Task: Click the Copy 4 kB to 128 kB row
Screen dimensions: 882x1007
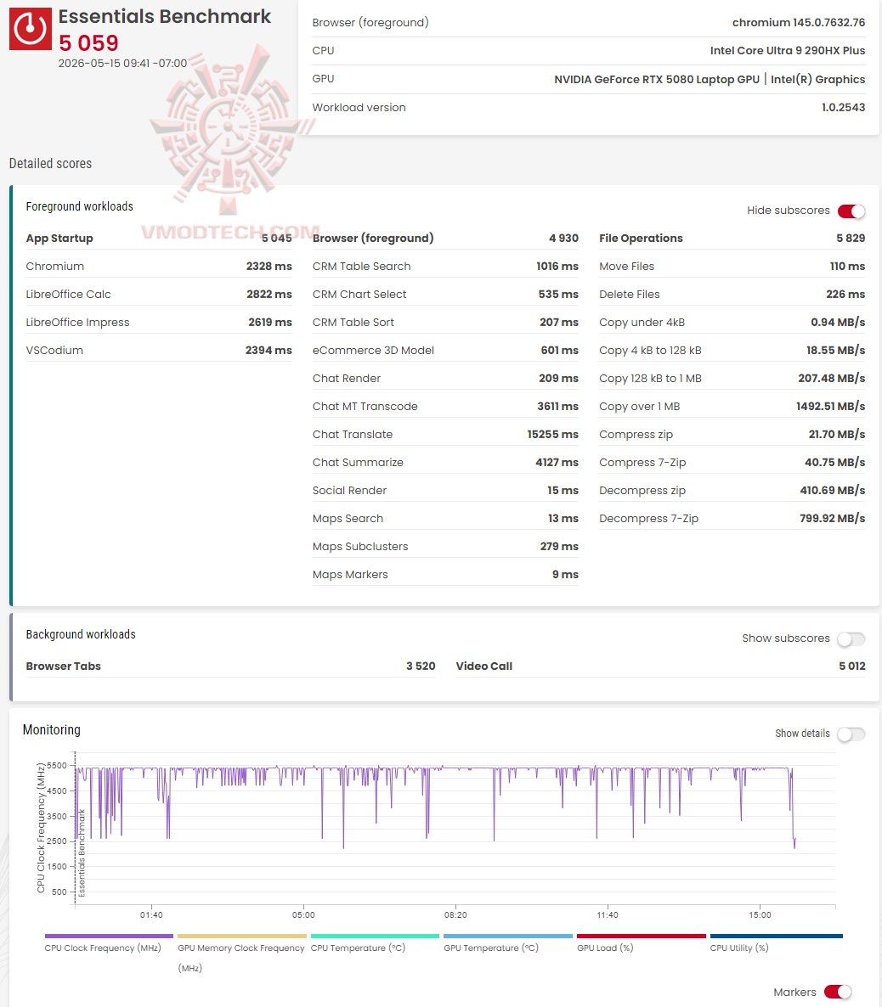Action: 732,350
